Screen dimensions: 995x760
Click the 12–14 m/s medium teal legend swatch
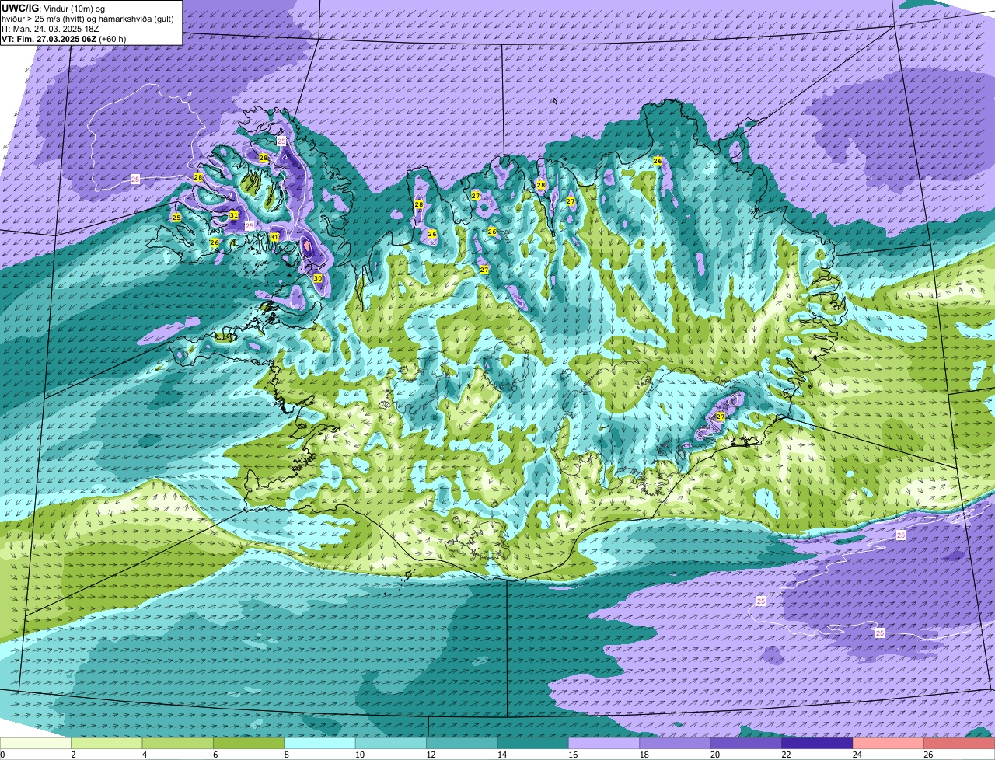point(463,744)
